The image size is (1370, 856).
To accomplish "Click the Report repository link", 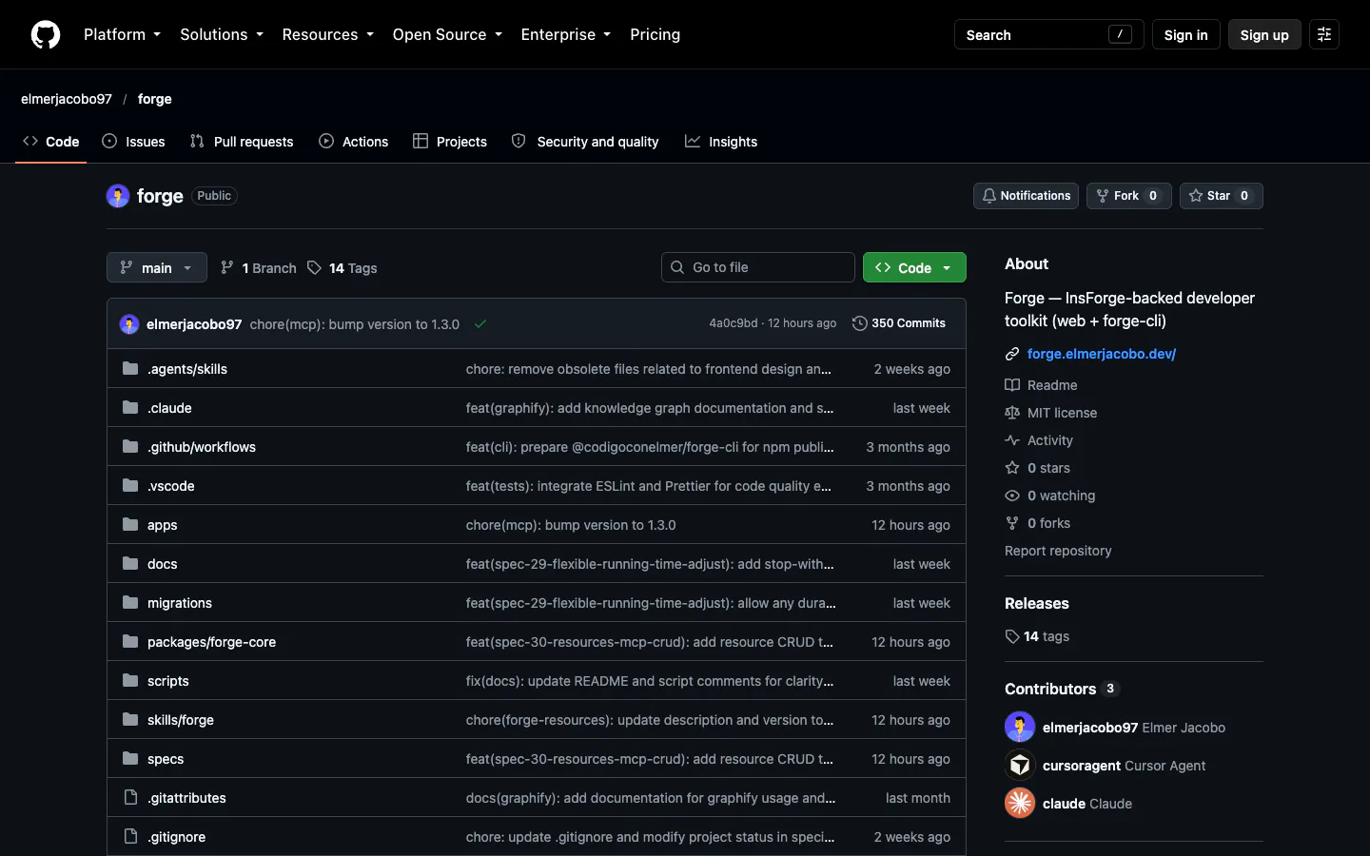I will (1058, 551).
